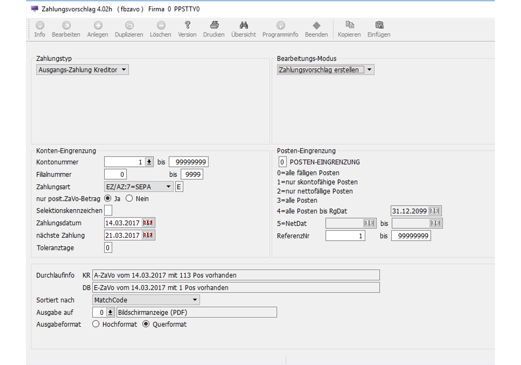Open calendar picker for nächste Zahlung

tap(148, 235)
